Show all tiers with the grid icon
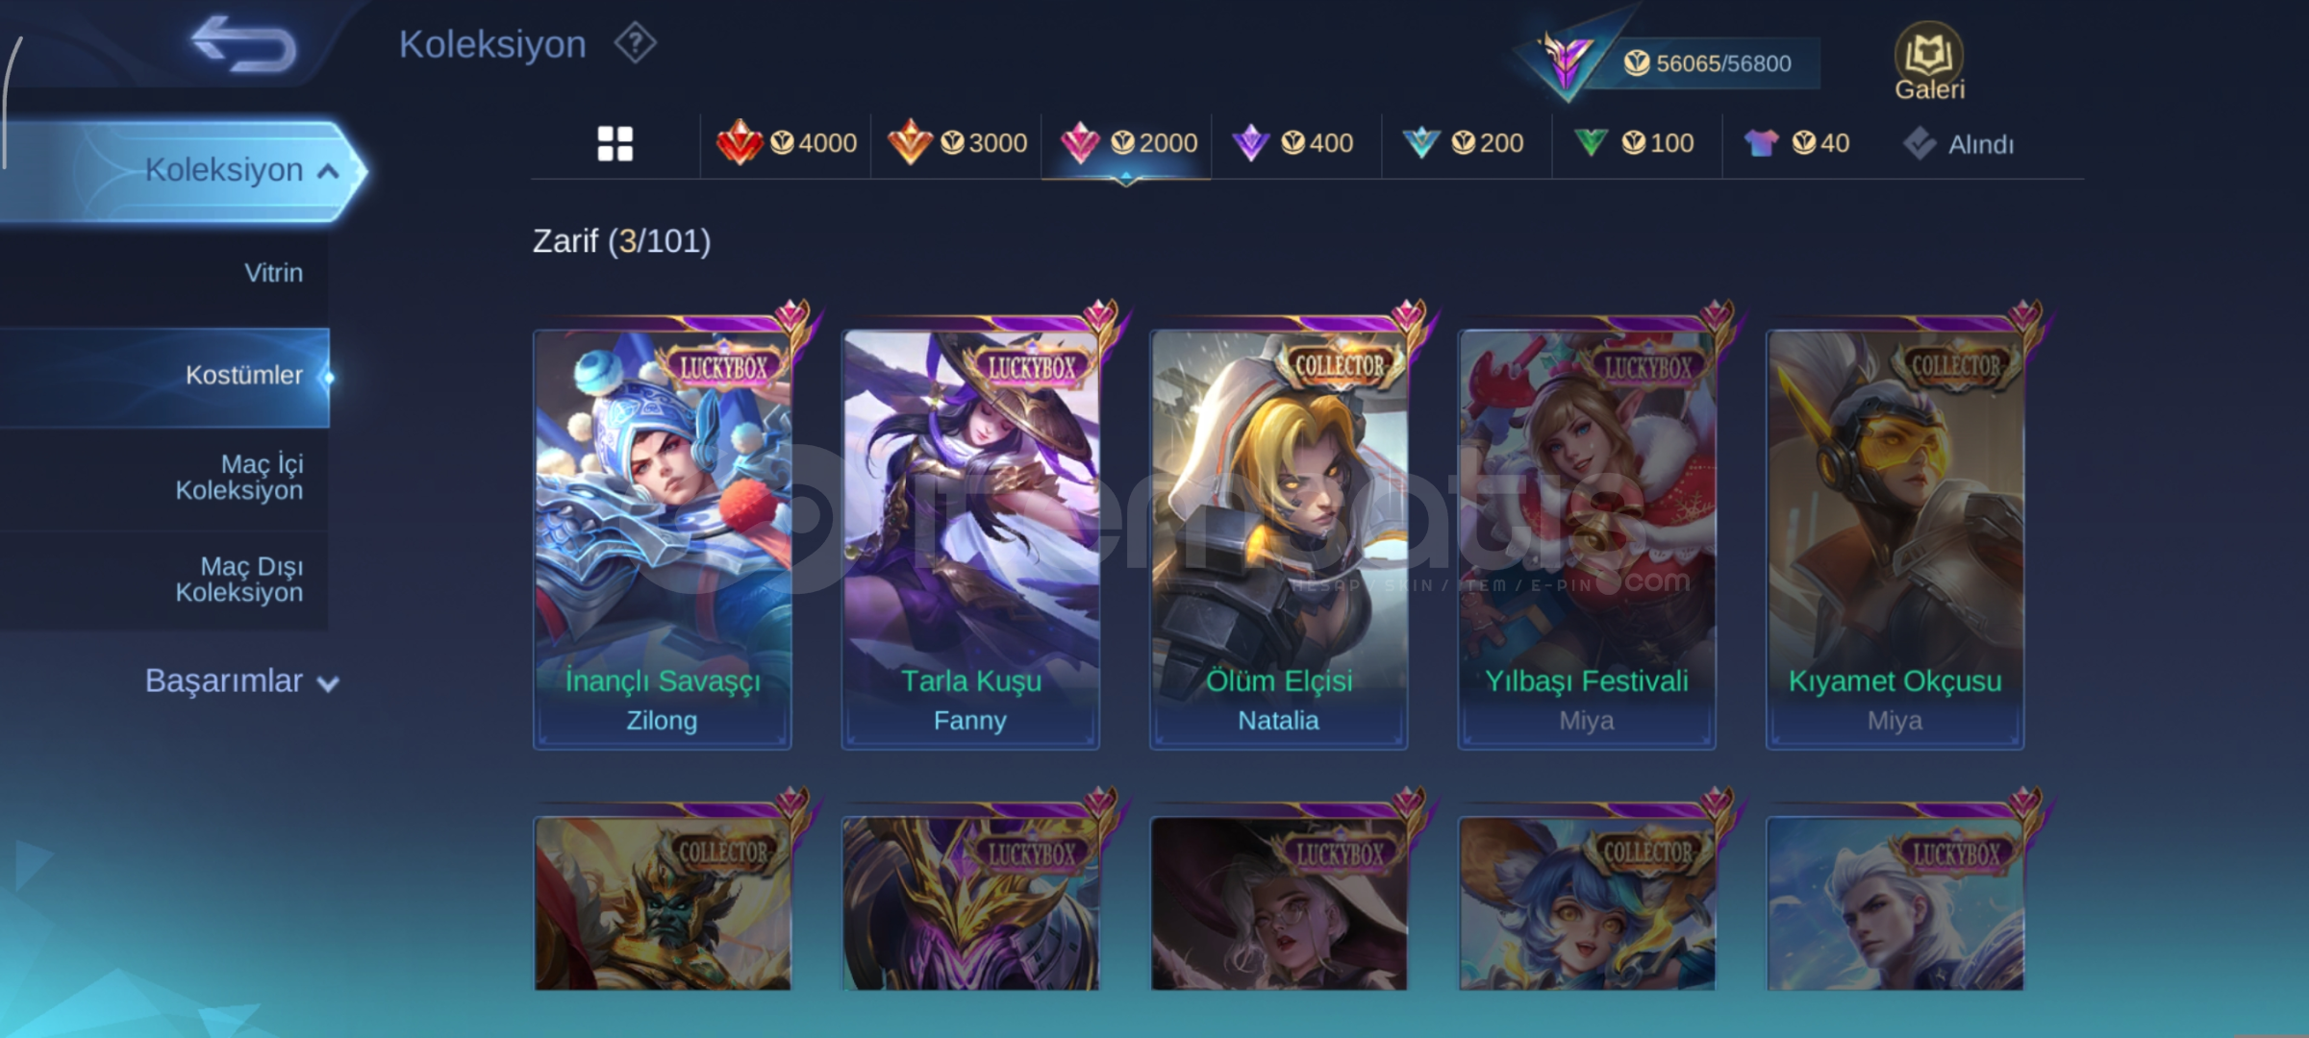The height and width of the screenshot is (1038, 2309). (x=615, y=144)
